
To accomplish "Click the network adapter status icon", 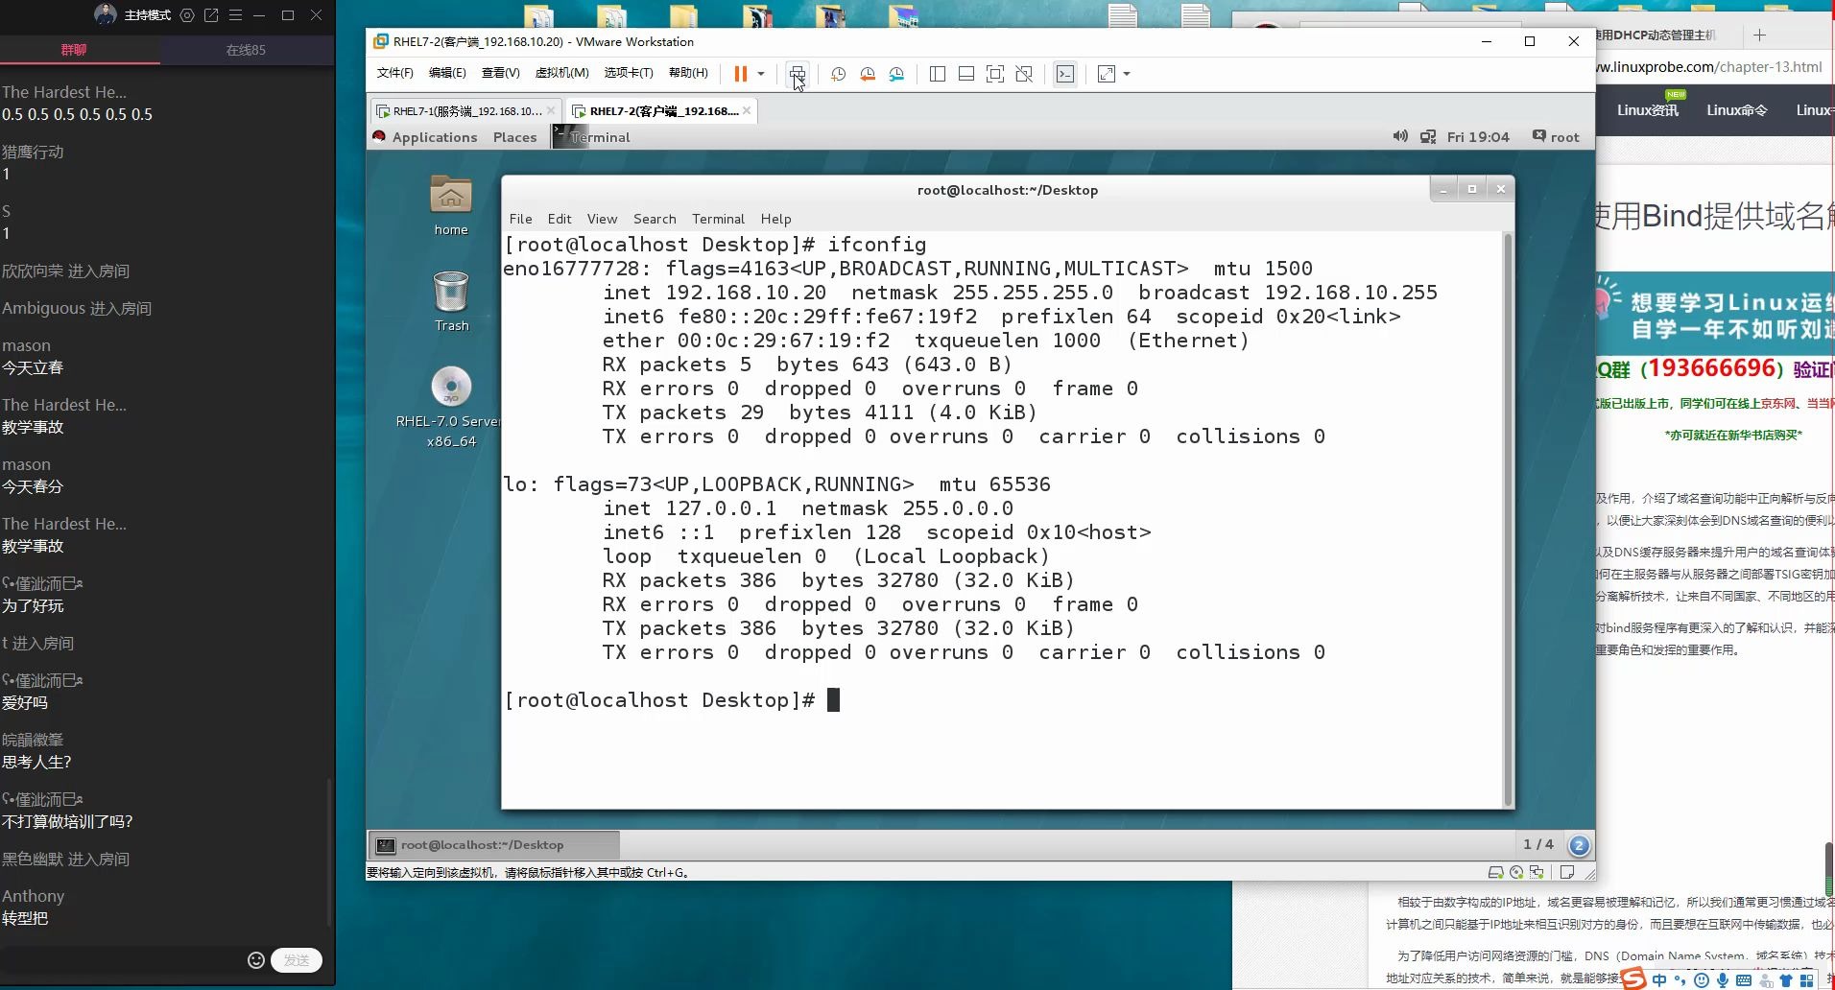I will point(1538,872).
